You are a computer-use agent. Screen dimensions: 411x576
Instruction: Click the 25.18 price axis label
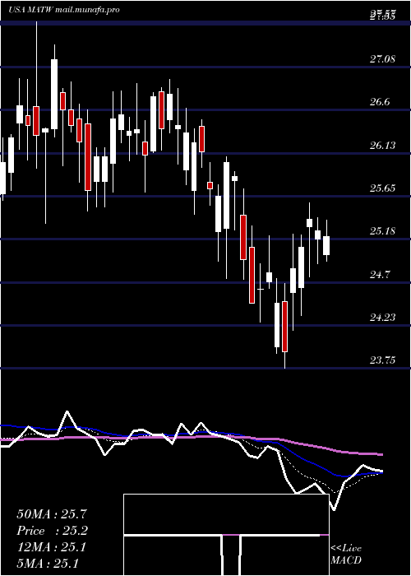pos(382,231)
